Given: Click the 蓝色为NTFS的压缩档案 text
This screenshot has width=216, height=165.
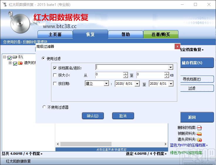Looking at the screenshot, I should [189, 145].
